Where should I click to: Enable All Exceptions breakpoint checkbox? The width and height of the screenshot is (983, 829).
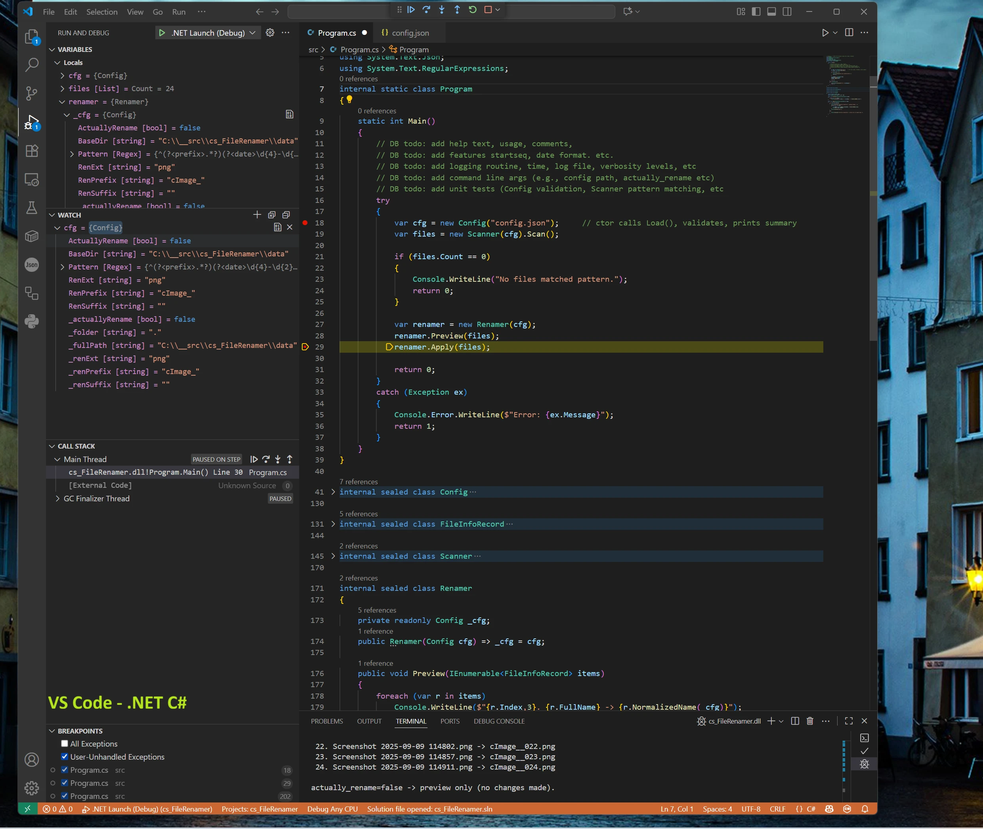click(x=65, y=743)
